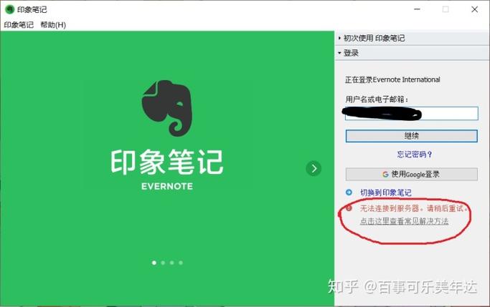Click the 切换到印象笔记 link
The width and height of the screenshot is (490, 307).
click(x=386, y=193)
